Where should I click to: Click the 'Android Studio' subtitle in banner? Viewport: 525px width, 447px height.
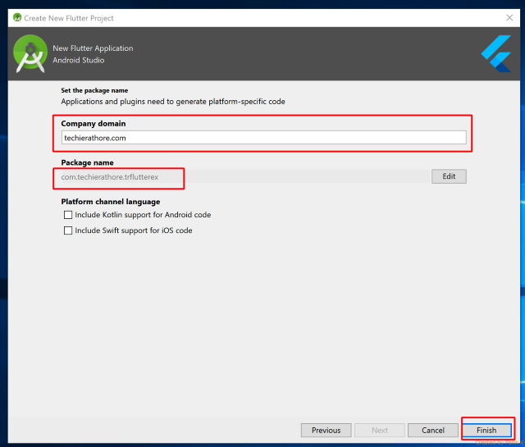[79, 60]
